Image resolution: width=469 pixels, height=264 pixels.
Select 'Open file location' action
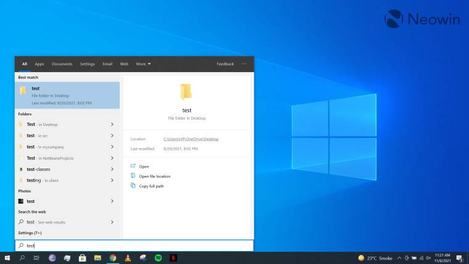(154, 176)
